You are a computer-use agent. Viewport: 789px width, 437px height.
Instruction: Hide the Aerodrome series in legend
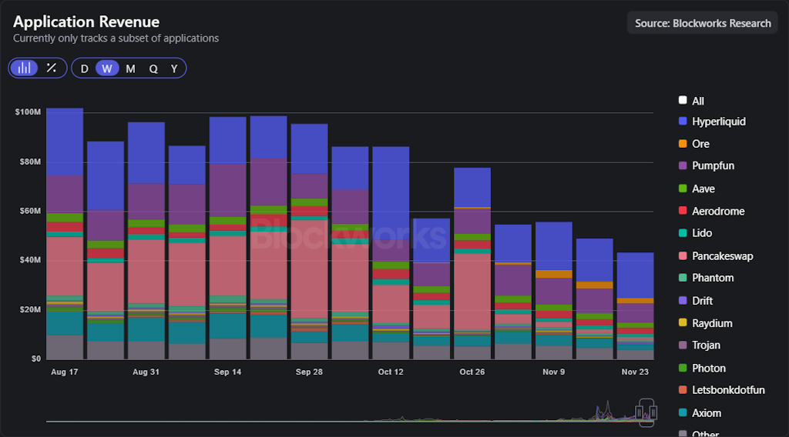coord(717,211)
